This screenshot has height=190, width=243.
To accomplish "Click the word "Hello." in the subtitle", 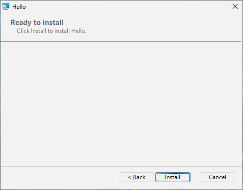I will coord(79,31).
